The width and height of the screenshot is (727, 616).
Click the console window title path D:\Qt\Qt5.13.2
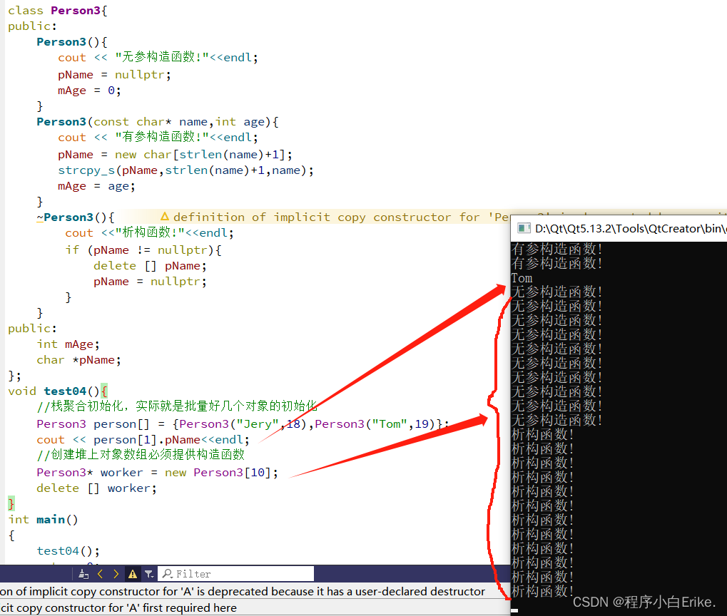coord(631,229)
